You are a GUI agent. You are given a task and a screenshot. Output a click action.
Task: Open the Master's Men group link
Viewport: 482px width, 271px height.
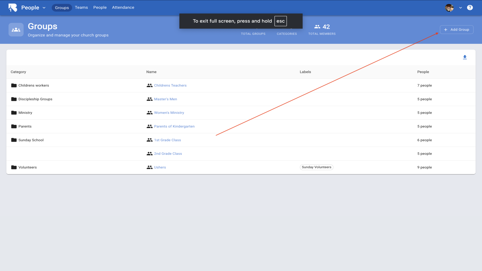point(165,99)
